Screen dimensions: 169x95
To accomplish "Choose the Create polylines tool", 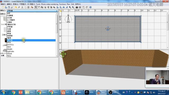I will [x=48, y=7].
